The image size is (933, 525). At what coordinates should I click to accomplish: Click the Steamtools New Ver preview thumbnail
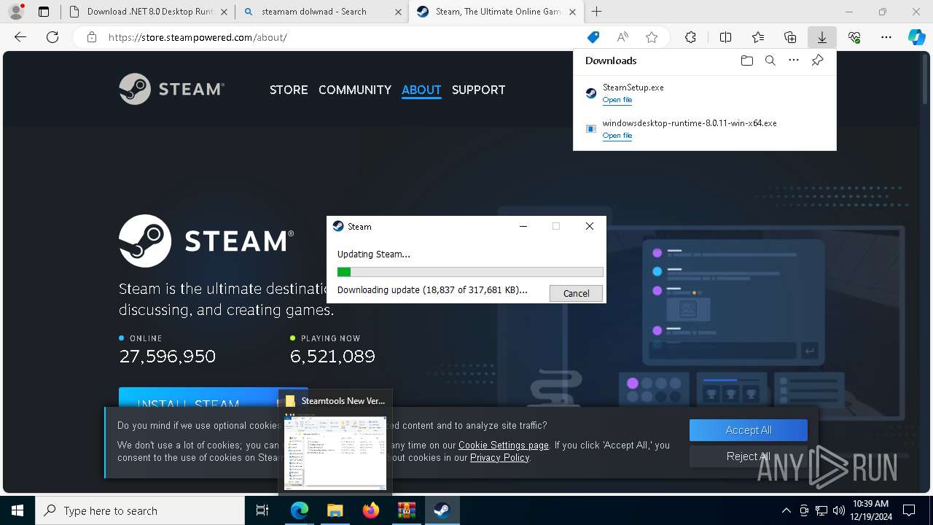[335, 452]
